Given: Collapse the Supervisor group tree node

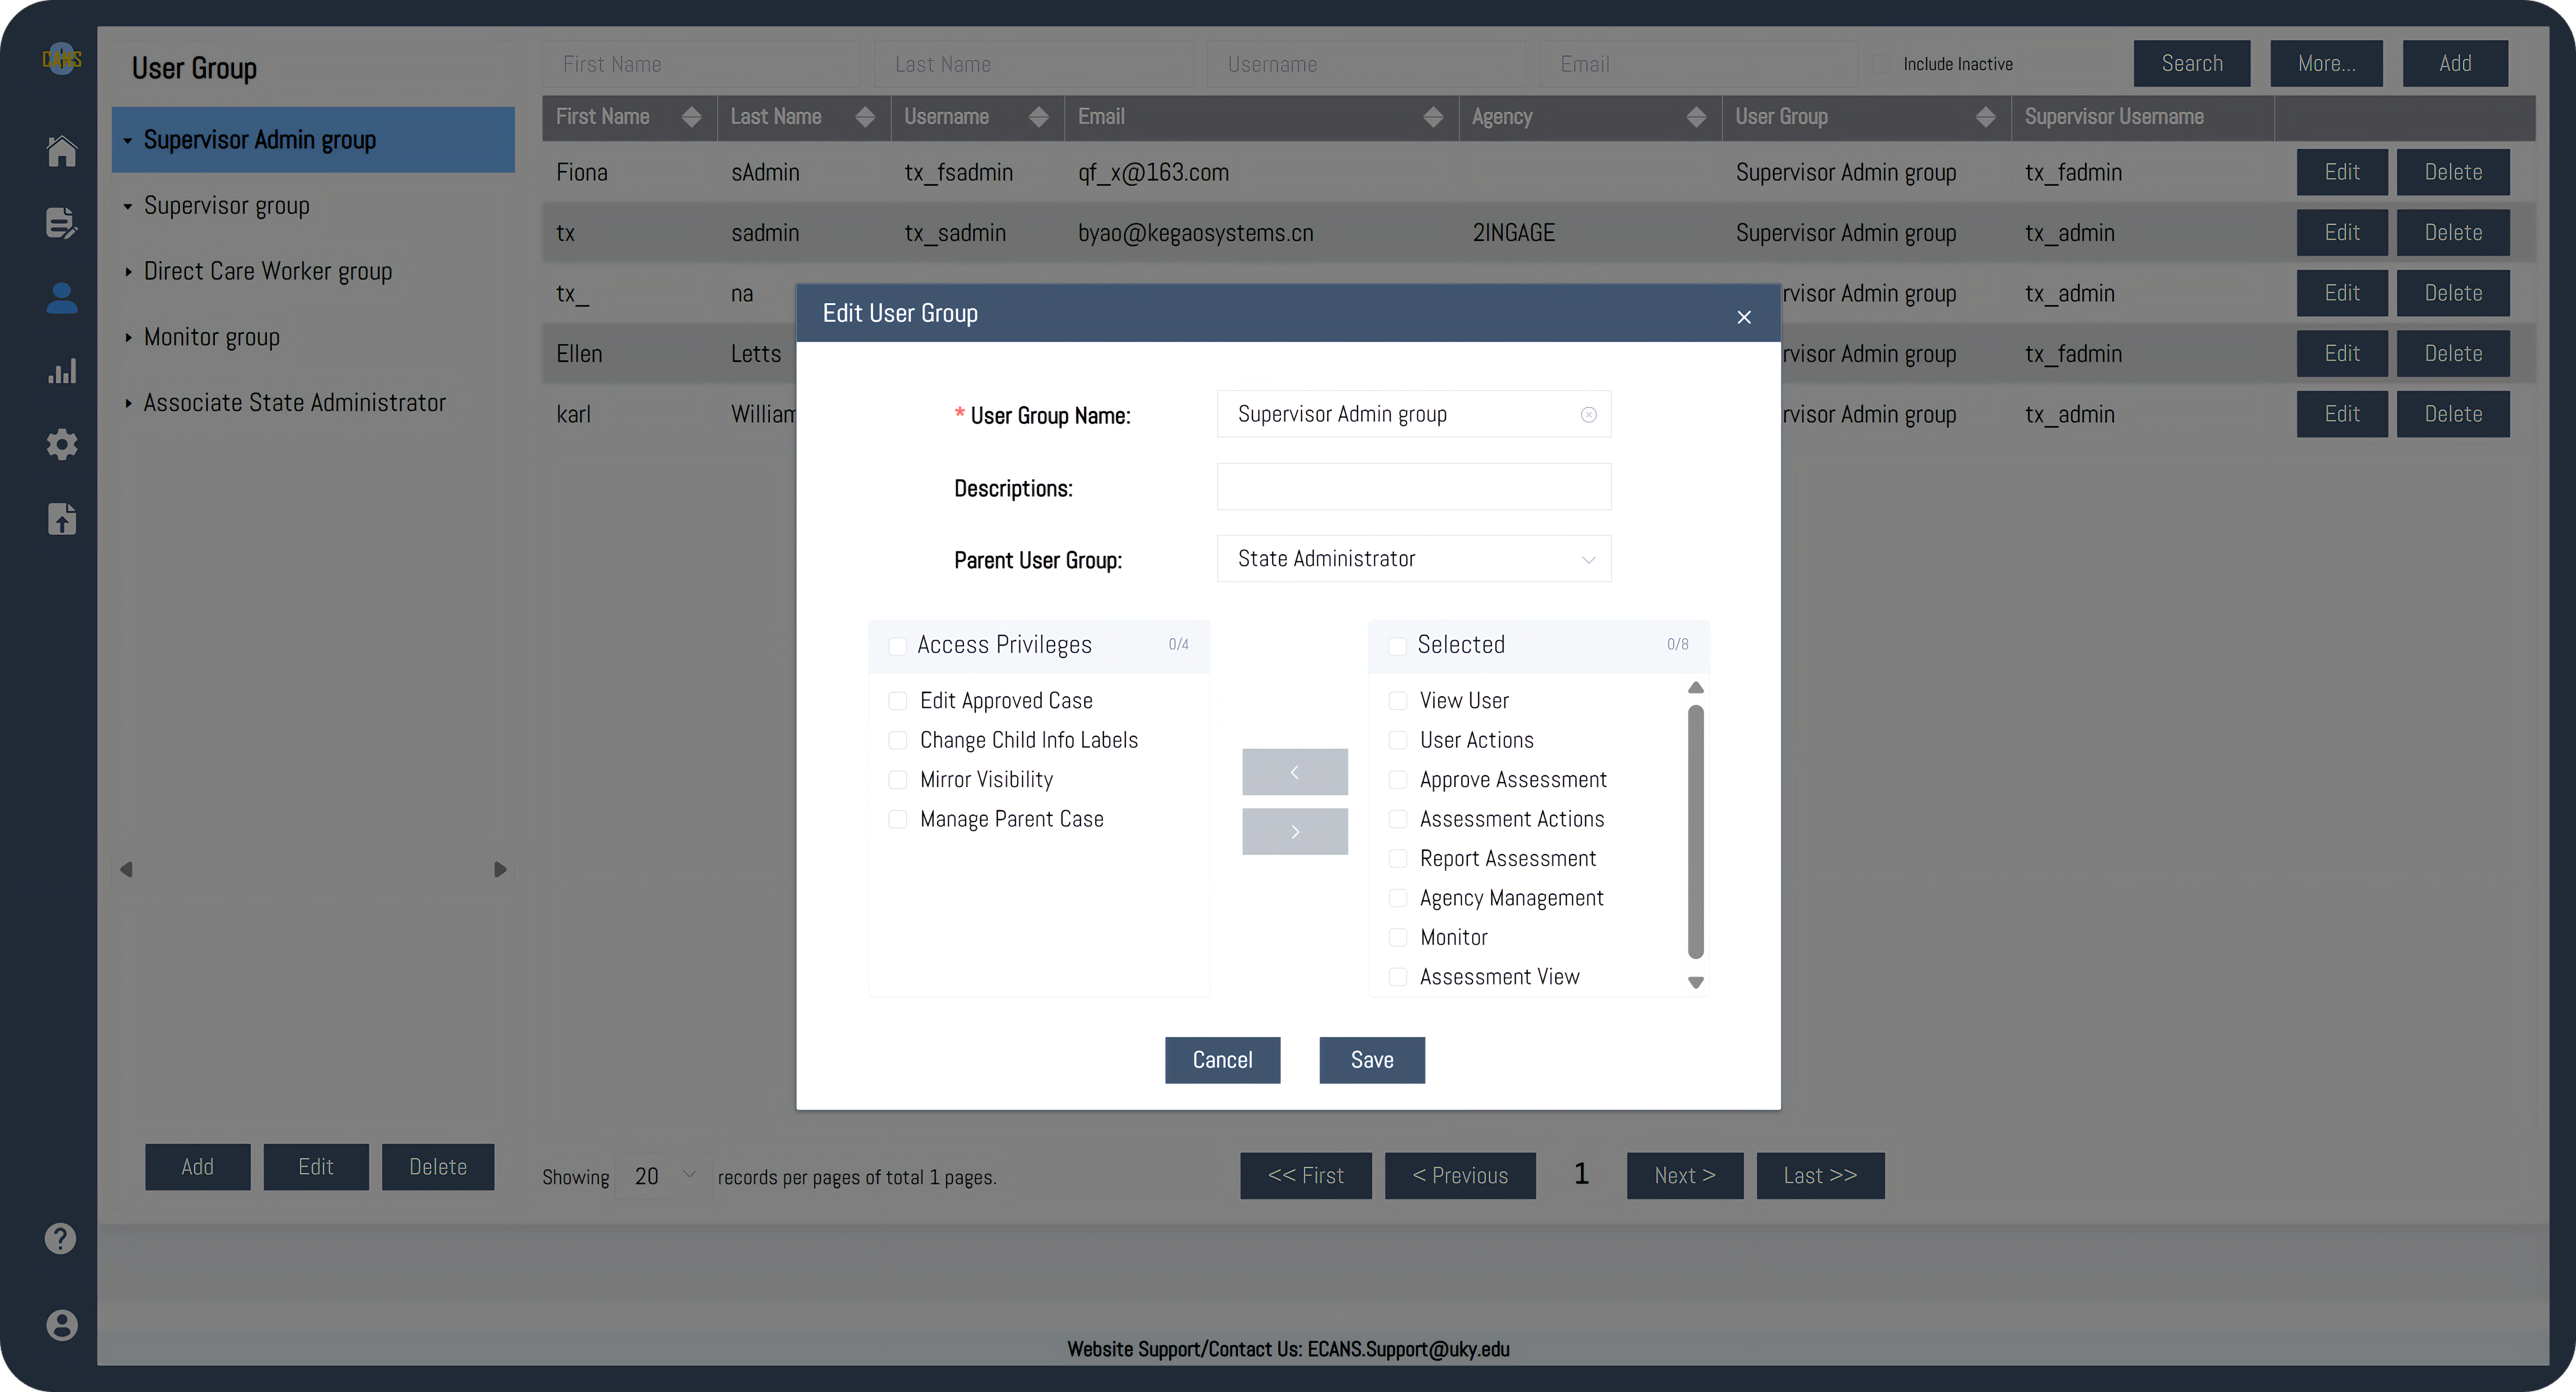Looking at the screenshot, I should coord(127,207).
